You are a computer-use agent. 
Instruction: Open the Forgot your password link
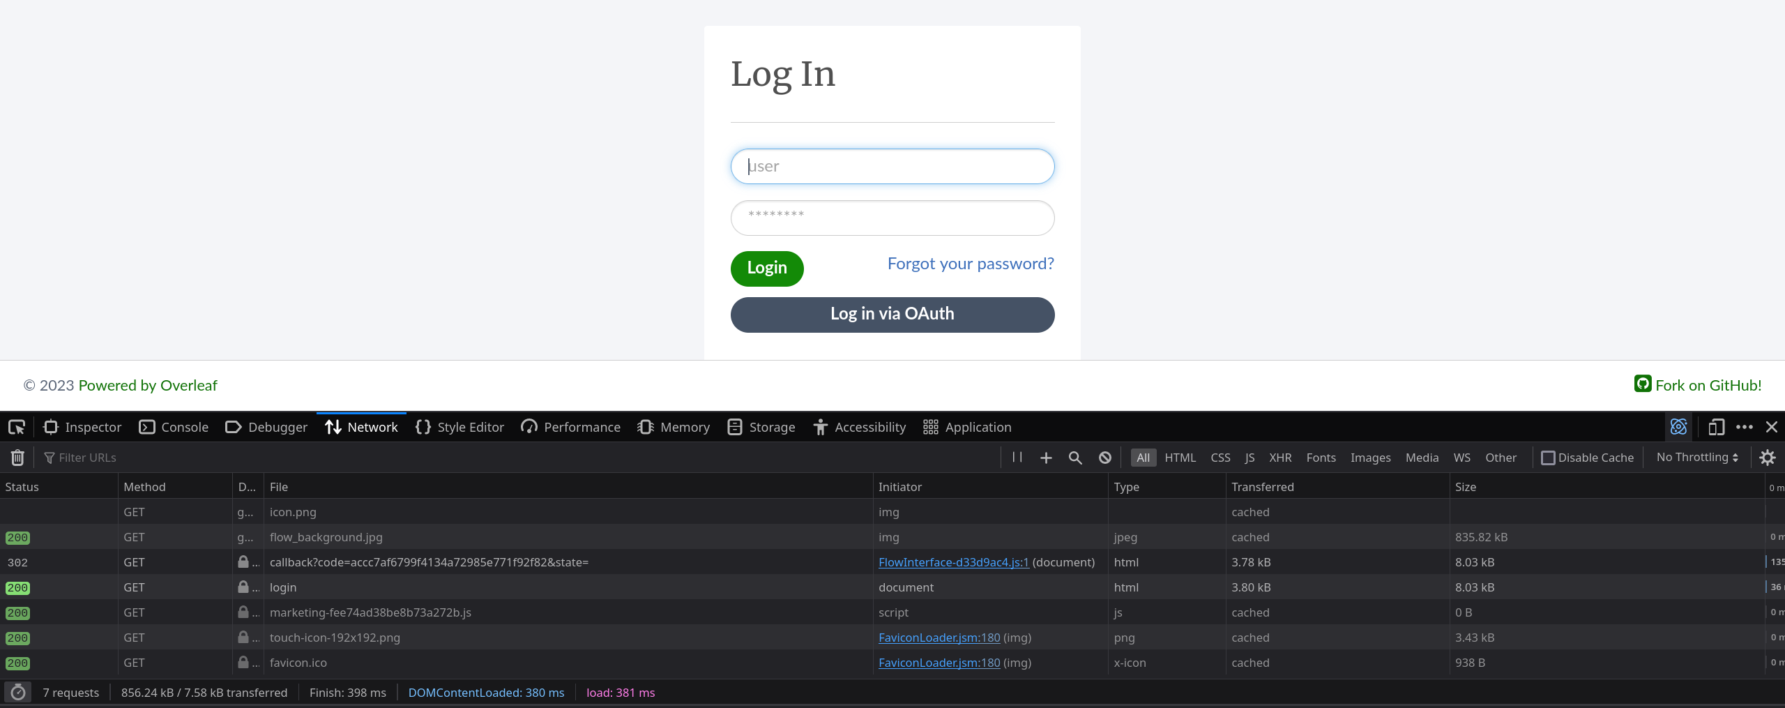(x=971, y=263)
